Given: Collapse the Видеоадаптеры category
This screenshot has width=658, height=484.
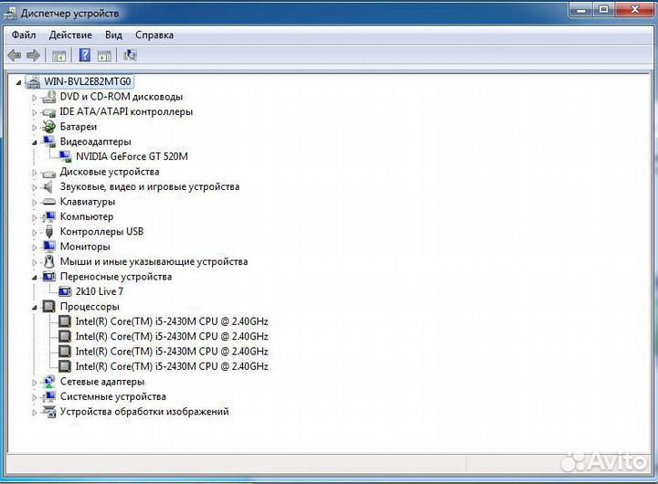Looking at the screenshot, I should point(35,142).
